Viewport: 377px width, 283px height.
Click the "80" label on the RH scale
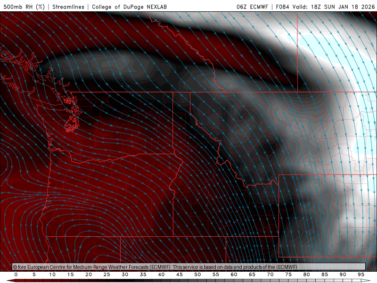[306, 275]
